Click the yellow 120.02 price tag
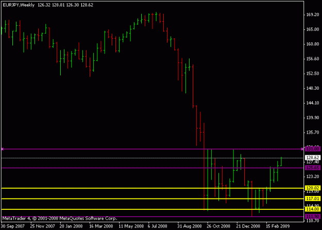 313,188
